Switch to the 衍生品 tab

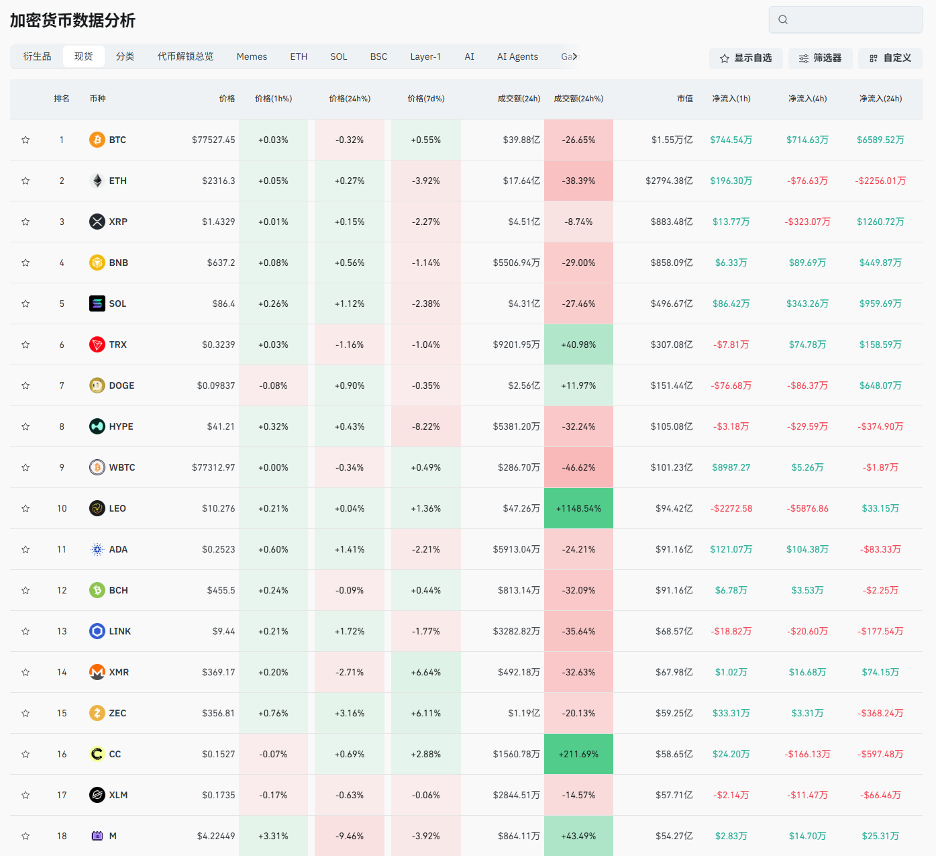point(37,56)
